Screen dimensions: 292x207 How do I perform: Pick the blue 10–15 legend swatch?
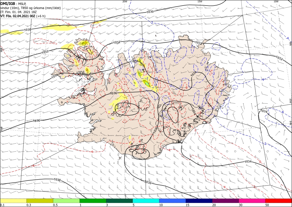[173, 201]
